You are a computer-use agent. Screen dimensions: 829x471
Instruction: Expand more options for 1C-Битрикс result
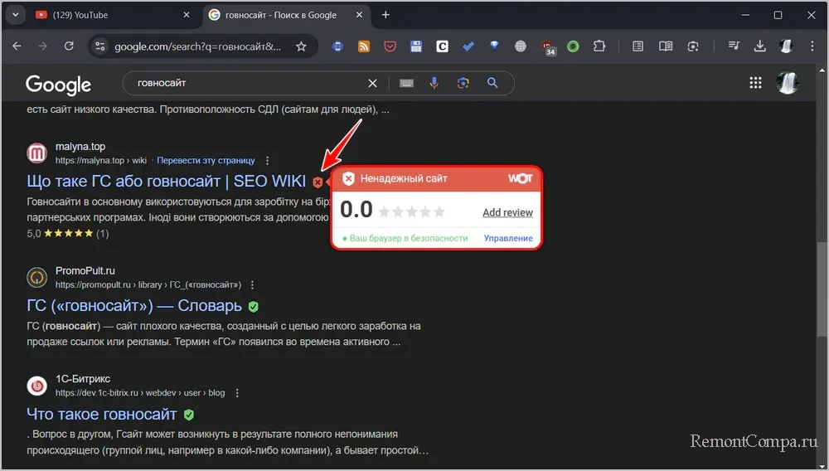(237, 392)
